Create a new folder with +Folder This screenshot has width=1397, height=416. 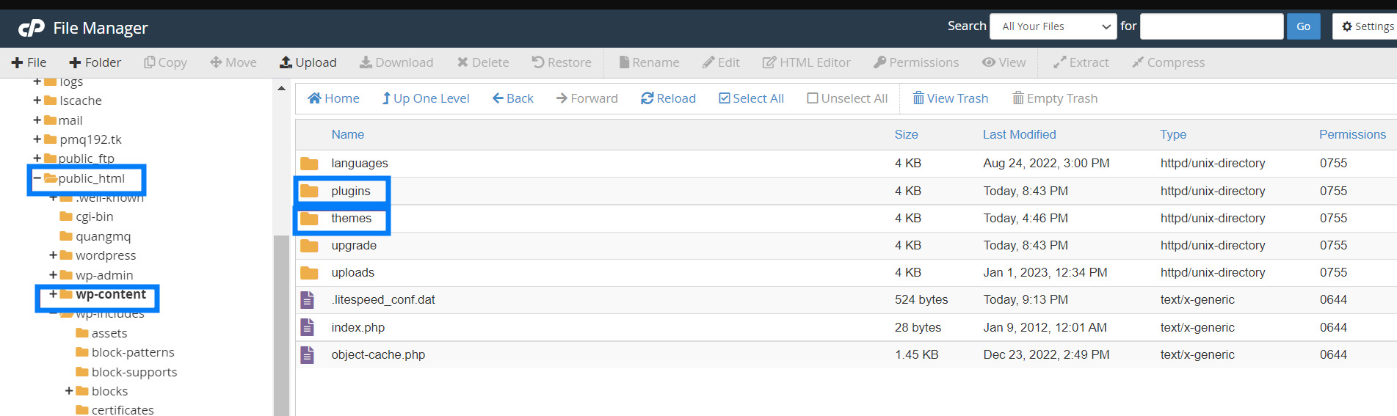coord(95,62)
